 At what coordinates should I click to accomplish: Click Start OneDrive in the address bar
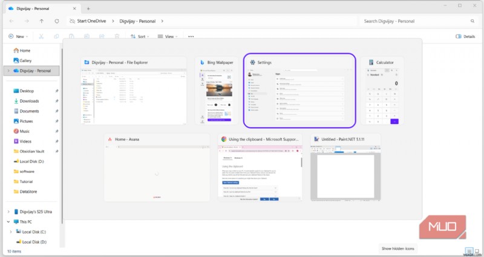tap(91, 21)
